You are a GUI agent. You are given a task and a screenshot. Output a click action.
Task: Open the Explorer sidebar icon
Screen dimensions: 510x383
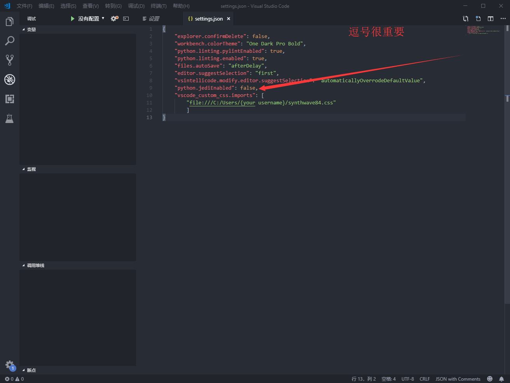click(x=10, y=21)
